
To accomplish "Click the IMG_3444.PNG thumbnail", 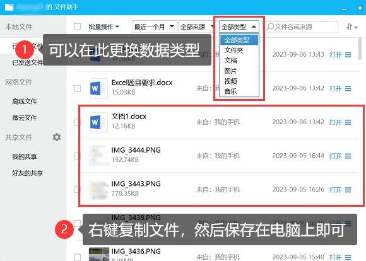I will pos(99,156).
